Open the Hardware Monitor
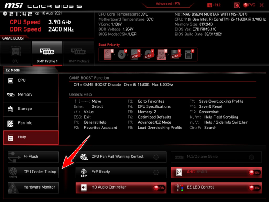Image resolution: width=269 pixels, height=202 pixels. click(x=33, y=187)
